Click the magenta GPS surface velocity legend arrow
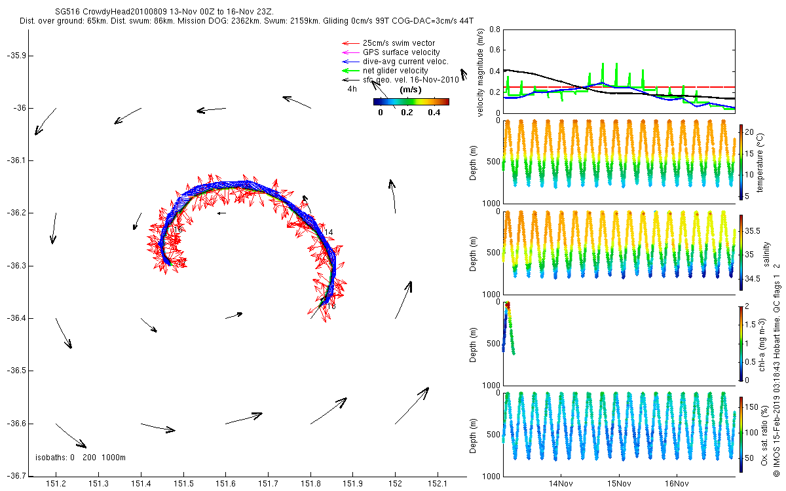Viewport: 786px width, 491px height. [350, 52]
